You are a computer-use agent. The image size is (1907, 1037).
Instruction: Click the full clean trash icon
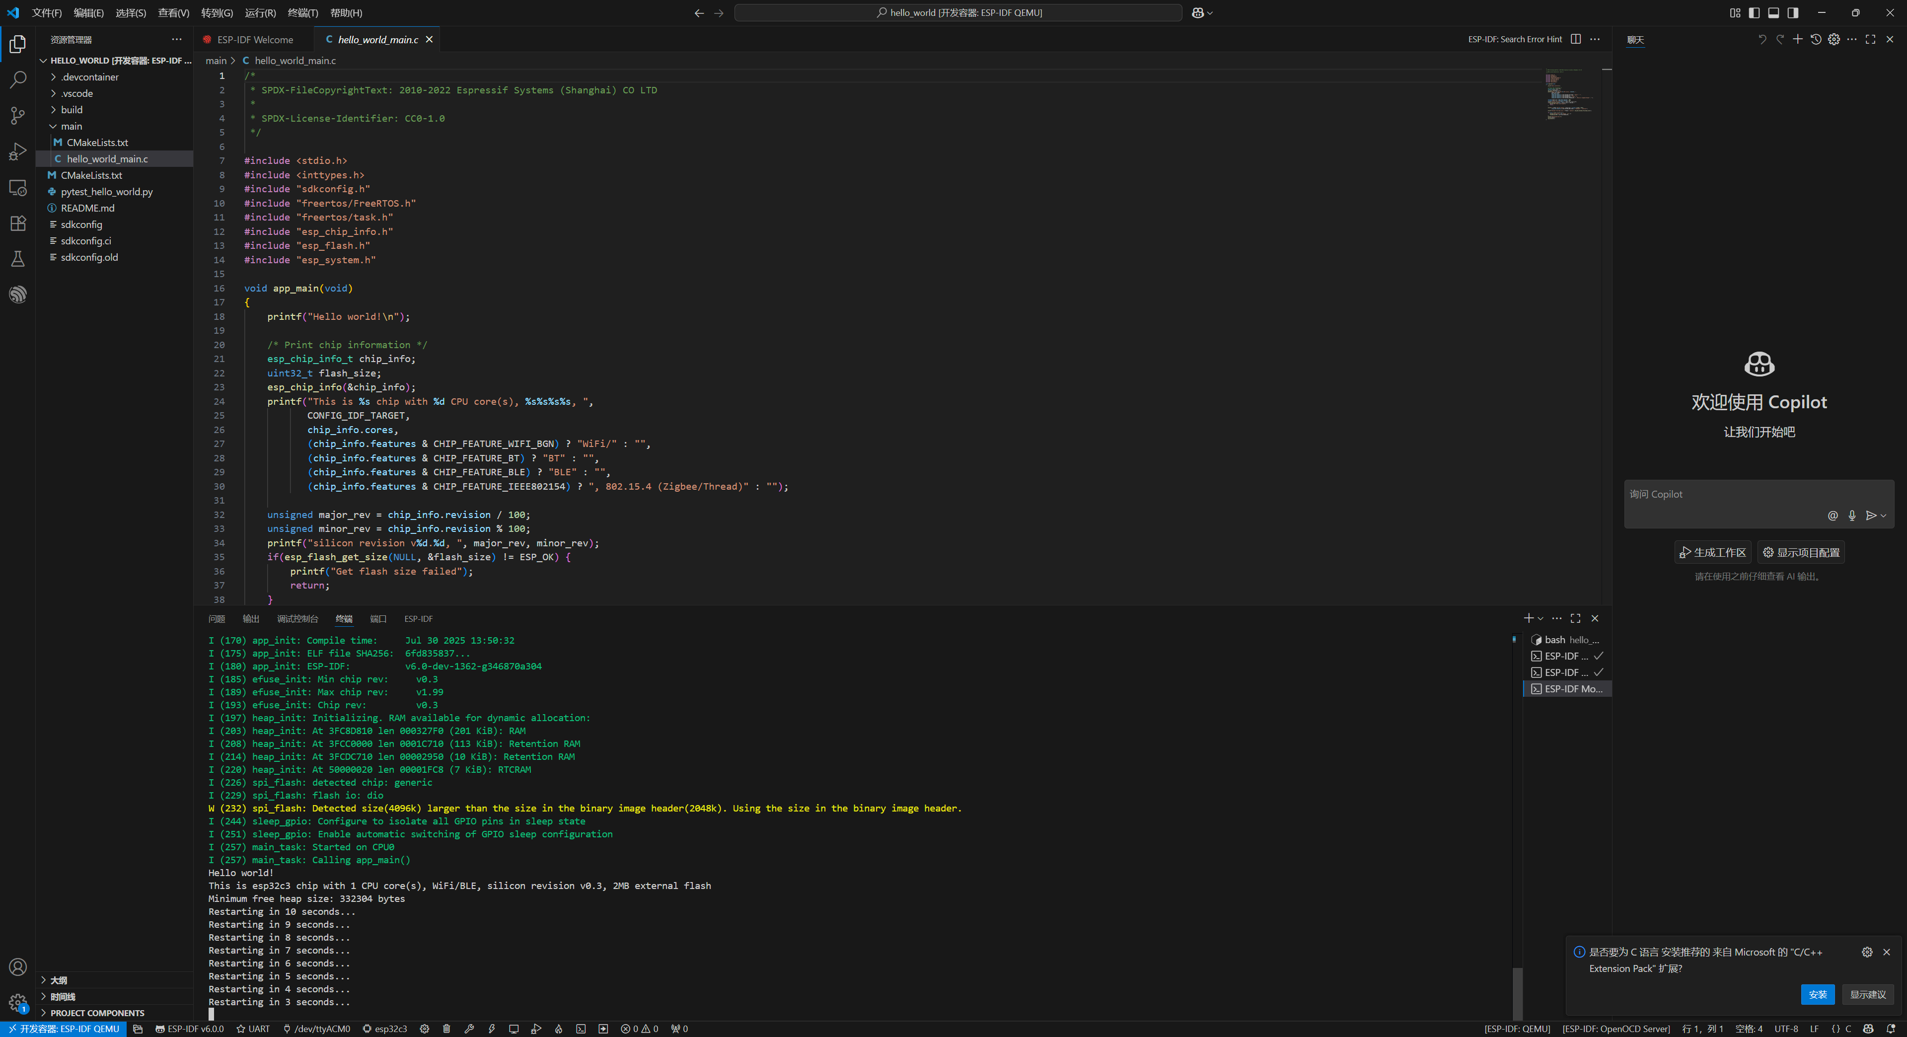point(446,1029)
